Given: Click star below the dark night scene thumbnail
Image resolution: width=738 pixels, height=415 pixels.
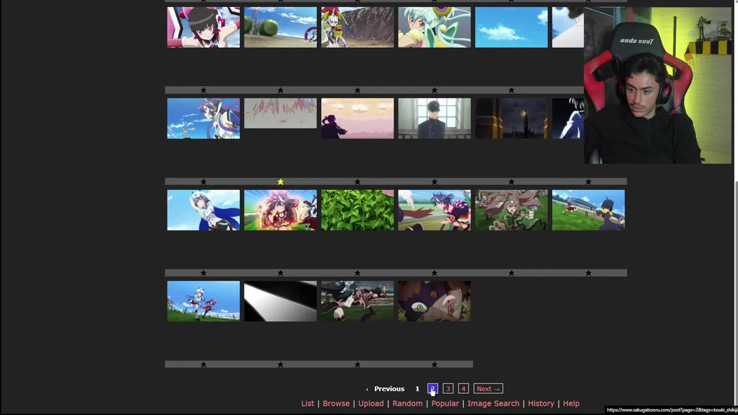Looking at the screenshot, I should point(511,182).
